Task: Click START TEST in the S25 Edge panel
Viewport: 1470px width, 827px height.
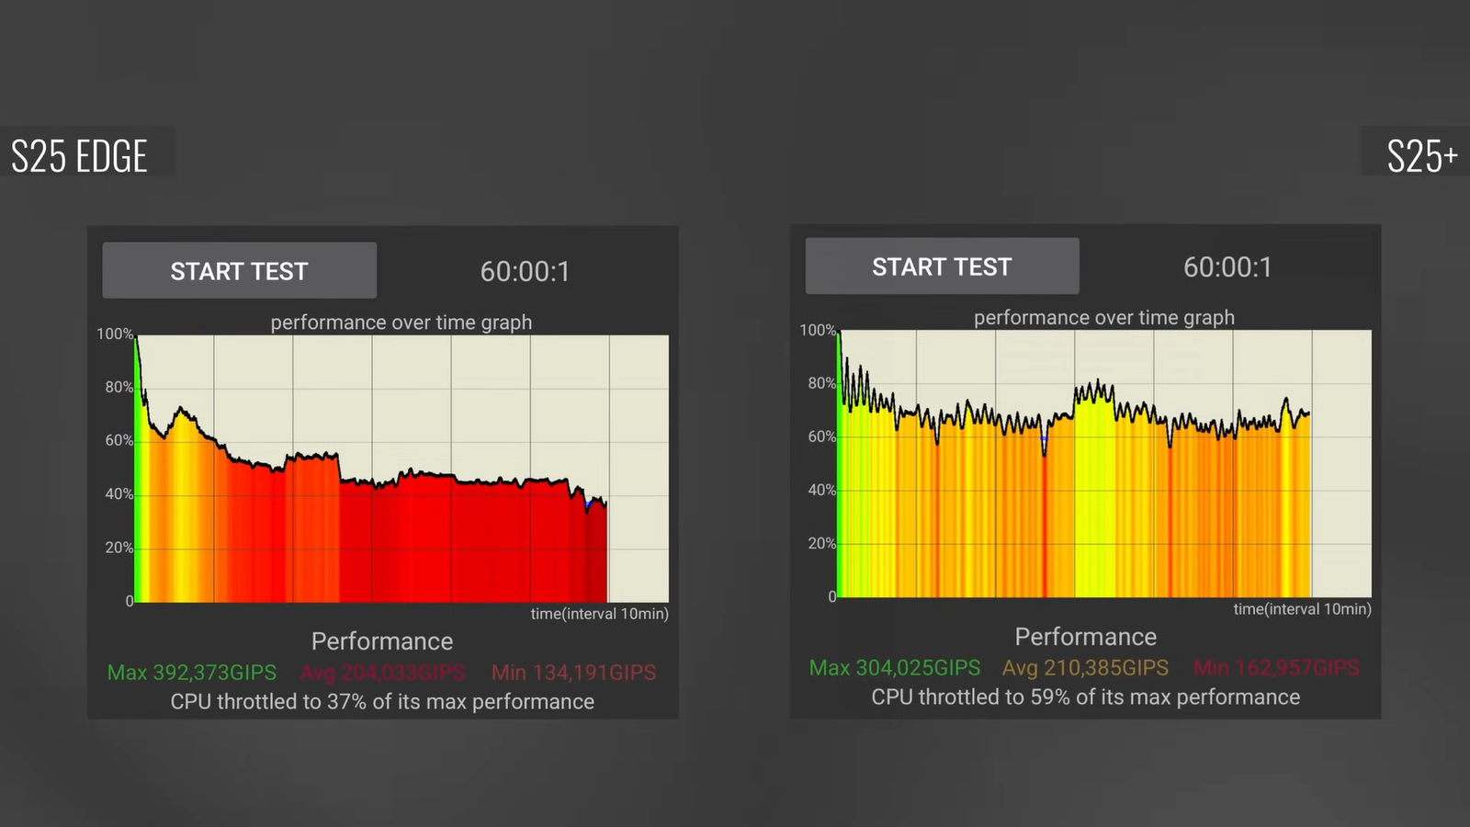Action: coord(239,270)
